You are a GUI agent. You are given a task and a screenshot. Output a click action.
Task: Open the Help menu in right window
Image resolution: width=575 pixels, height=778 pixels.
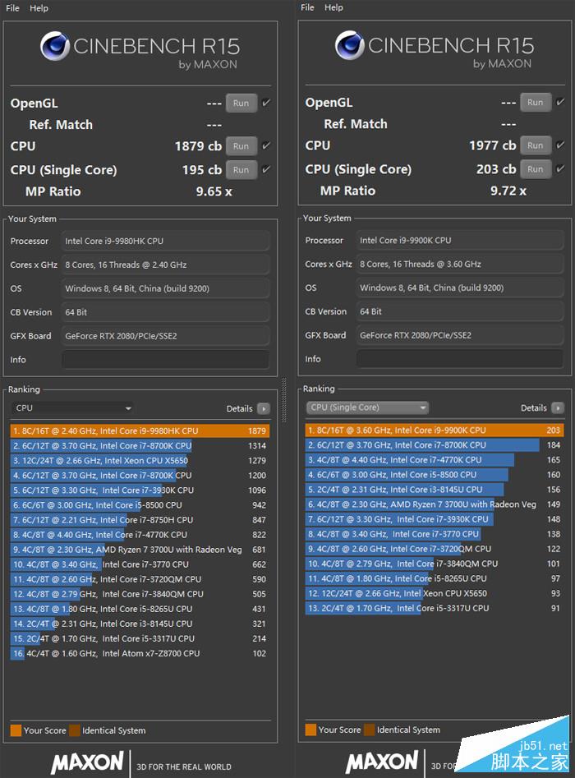(x=333, y=7)
